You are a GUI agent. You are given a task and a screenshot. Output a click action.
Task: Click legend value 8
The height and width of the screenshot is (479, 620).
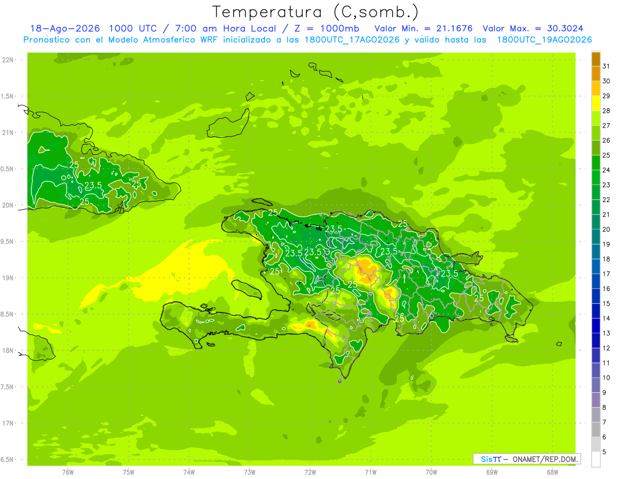[x=605, y=407]
